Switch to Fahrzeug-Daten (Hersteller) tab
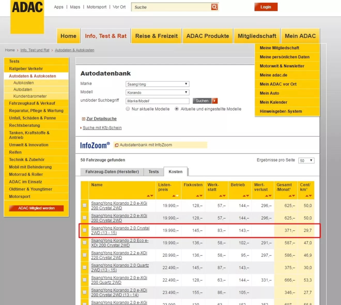 click(x=112, y=172)
